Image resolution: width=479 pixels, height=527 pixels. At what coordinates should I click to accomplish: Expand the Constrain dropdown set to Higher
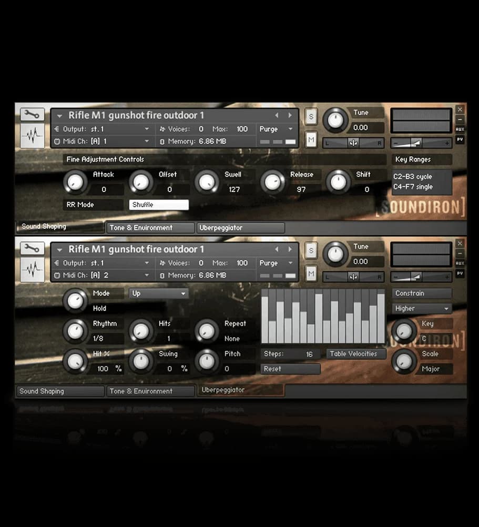point(422,309)
